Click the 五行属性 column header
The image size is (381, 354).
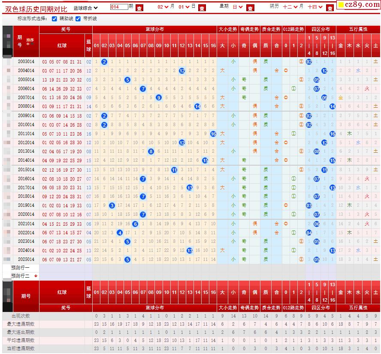[358, 29]
